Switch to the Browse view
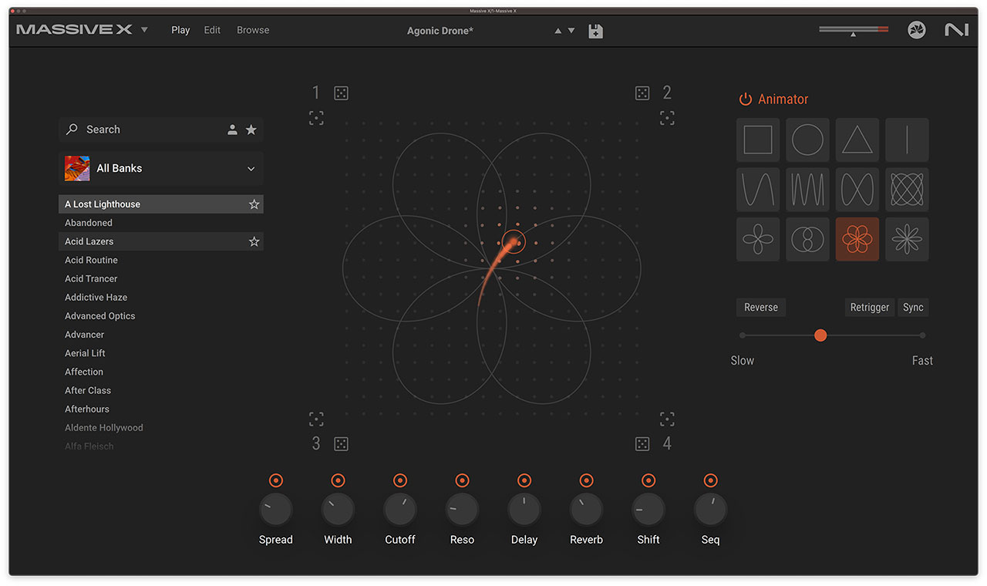987x586 pixels. click(x=253, y=29)
